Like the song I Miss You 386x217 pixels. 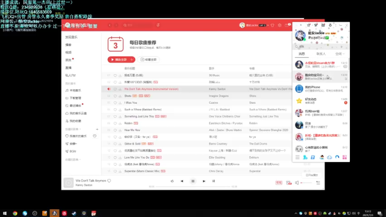click(115, 103)
